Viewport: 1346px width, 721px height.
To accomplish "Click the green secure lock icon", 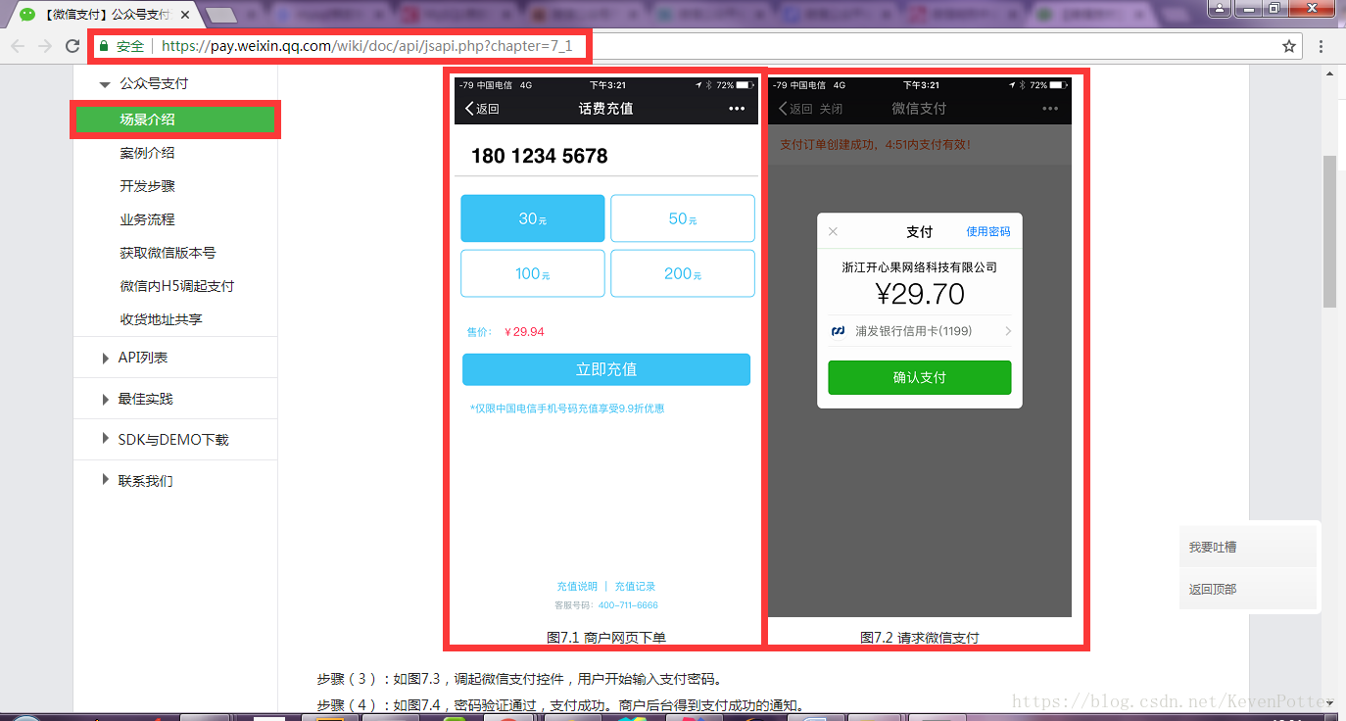I will (104, 46).
